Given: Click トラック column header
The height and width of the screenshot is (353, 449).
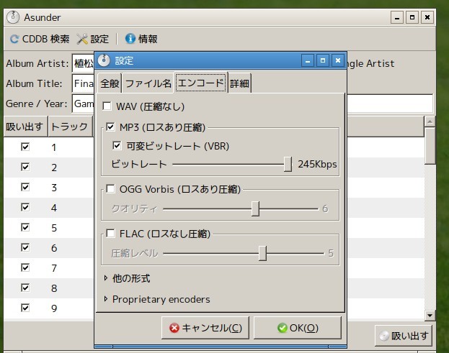Looking at the screenshot, I should click(x=71, y=127).
